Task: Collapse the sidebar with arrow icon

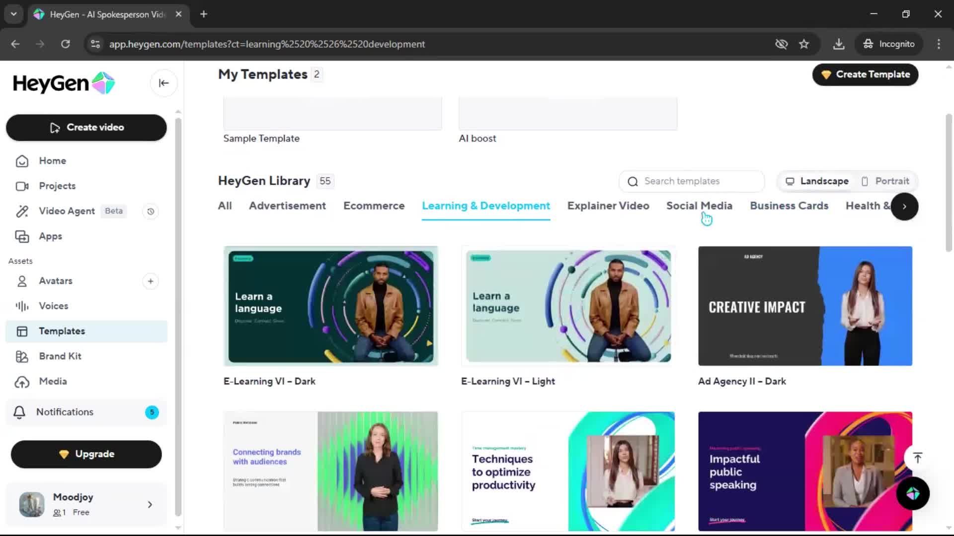Action: [x=163, y=83]
